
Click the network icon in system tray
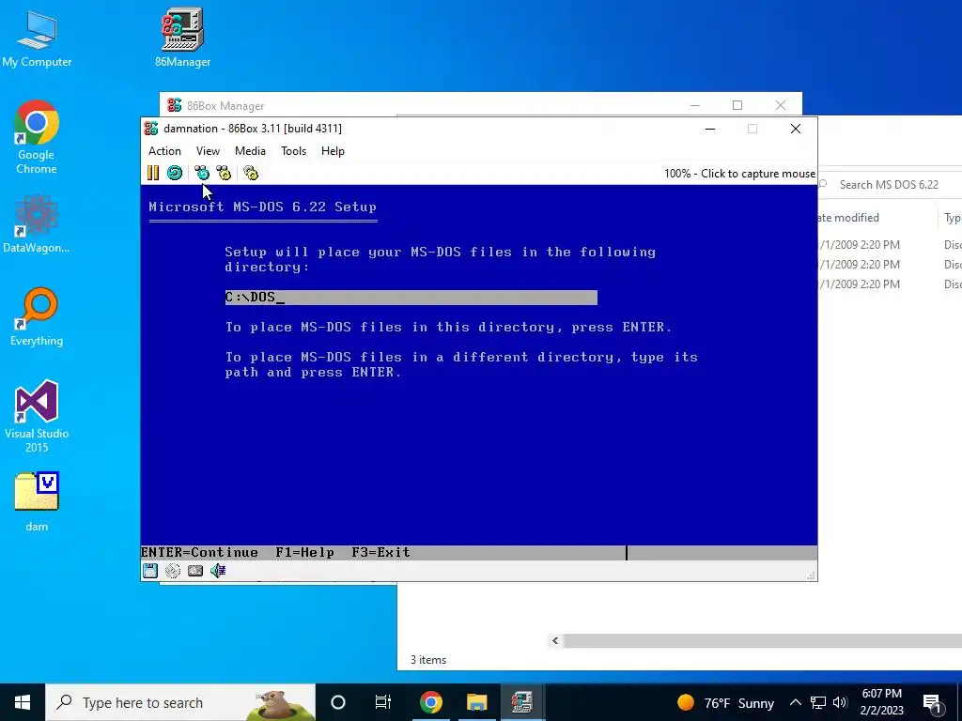[818, 702]
